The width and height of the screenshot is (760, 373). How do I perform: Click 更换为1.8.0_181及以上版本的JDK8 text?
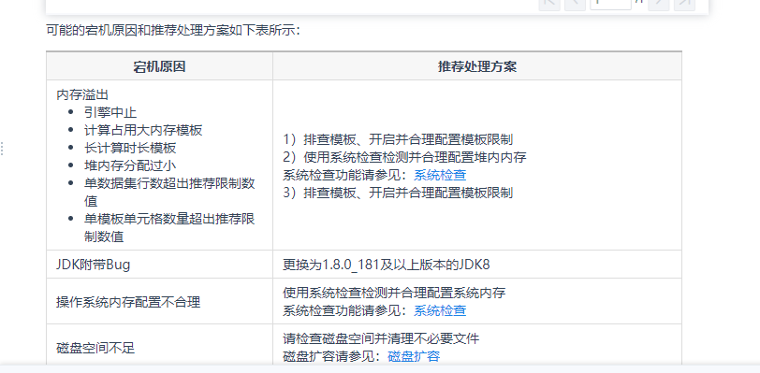387,265
